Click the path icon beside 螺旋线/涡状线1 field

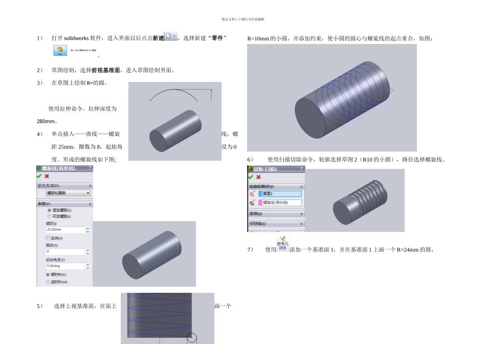click(x=252, y=203)
